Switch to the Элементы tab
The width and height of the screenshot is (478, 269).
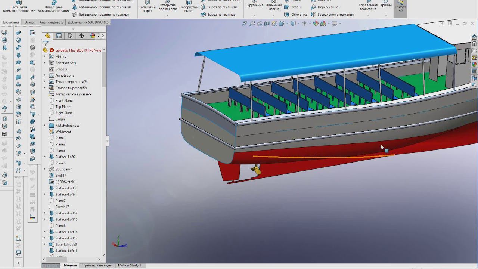coord(10,22)
